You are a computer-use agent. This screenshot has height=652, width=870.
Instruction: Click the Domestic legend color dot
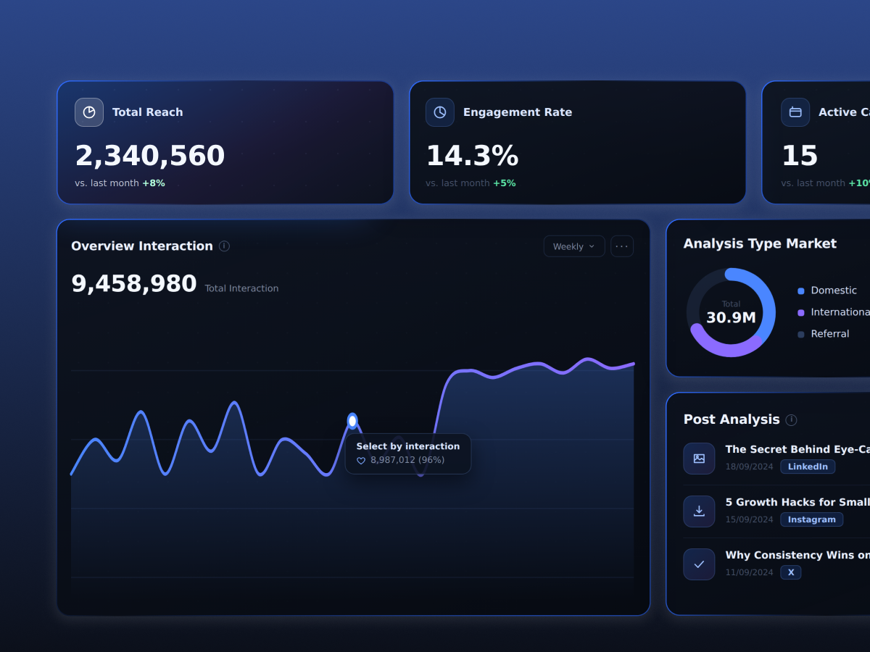(801, 291)
